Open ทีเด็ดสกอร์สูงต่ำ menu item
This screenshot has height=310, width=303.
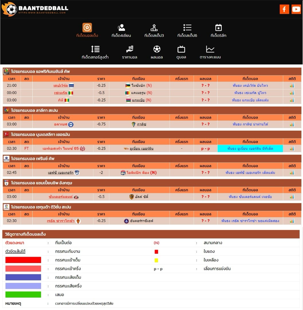tap(95, 52)
